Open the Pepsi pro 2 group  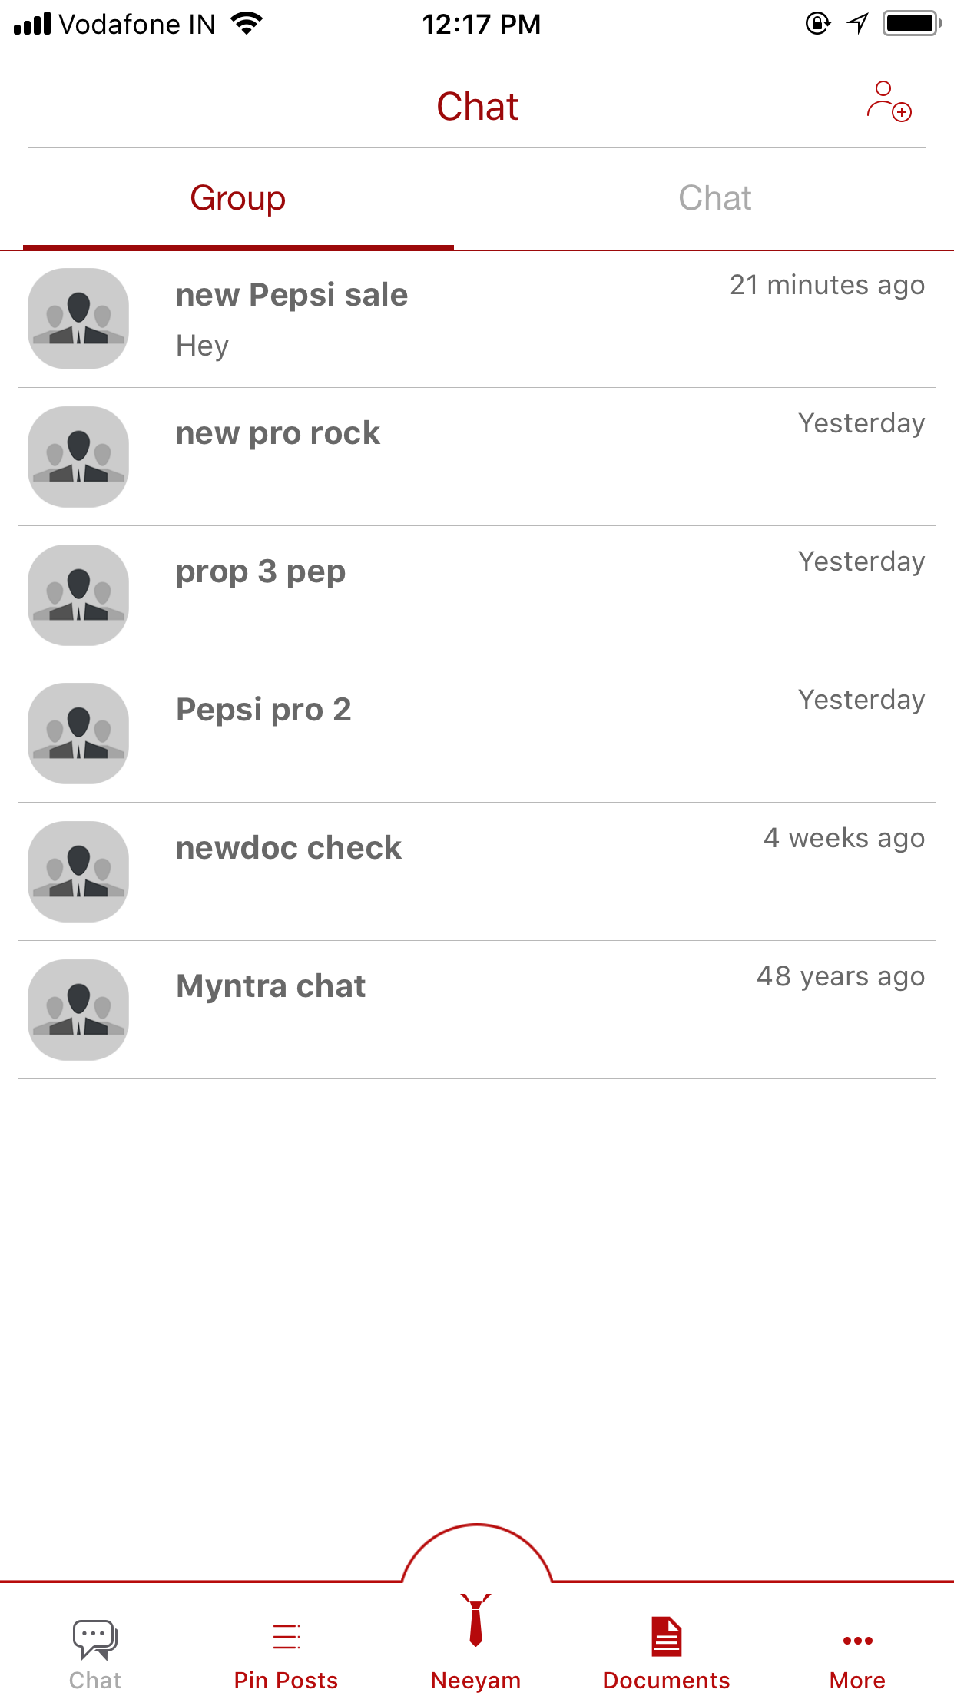click(x=263, y=711)
